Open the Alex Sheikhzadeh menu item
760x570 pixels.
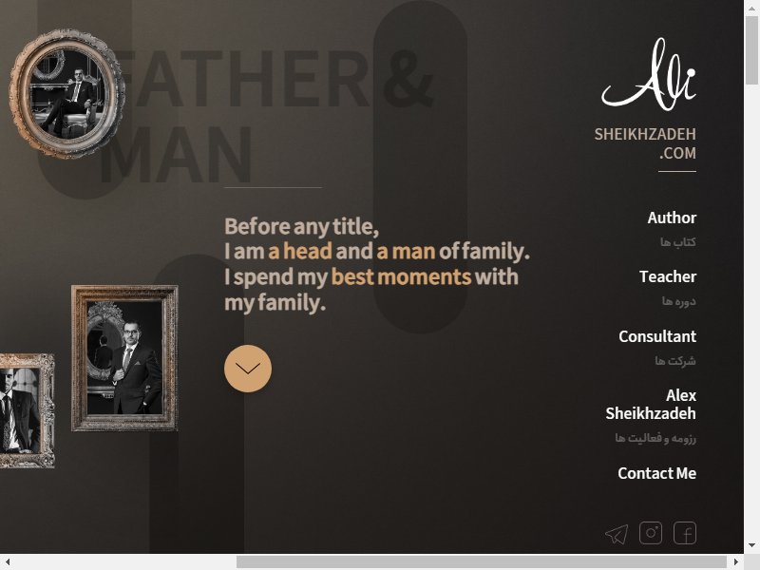(651, 405)
